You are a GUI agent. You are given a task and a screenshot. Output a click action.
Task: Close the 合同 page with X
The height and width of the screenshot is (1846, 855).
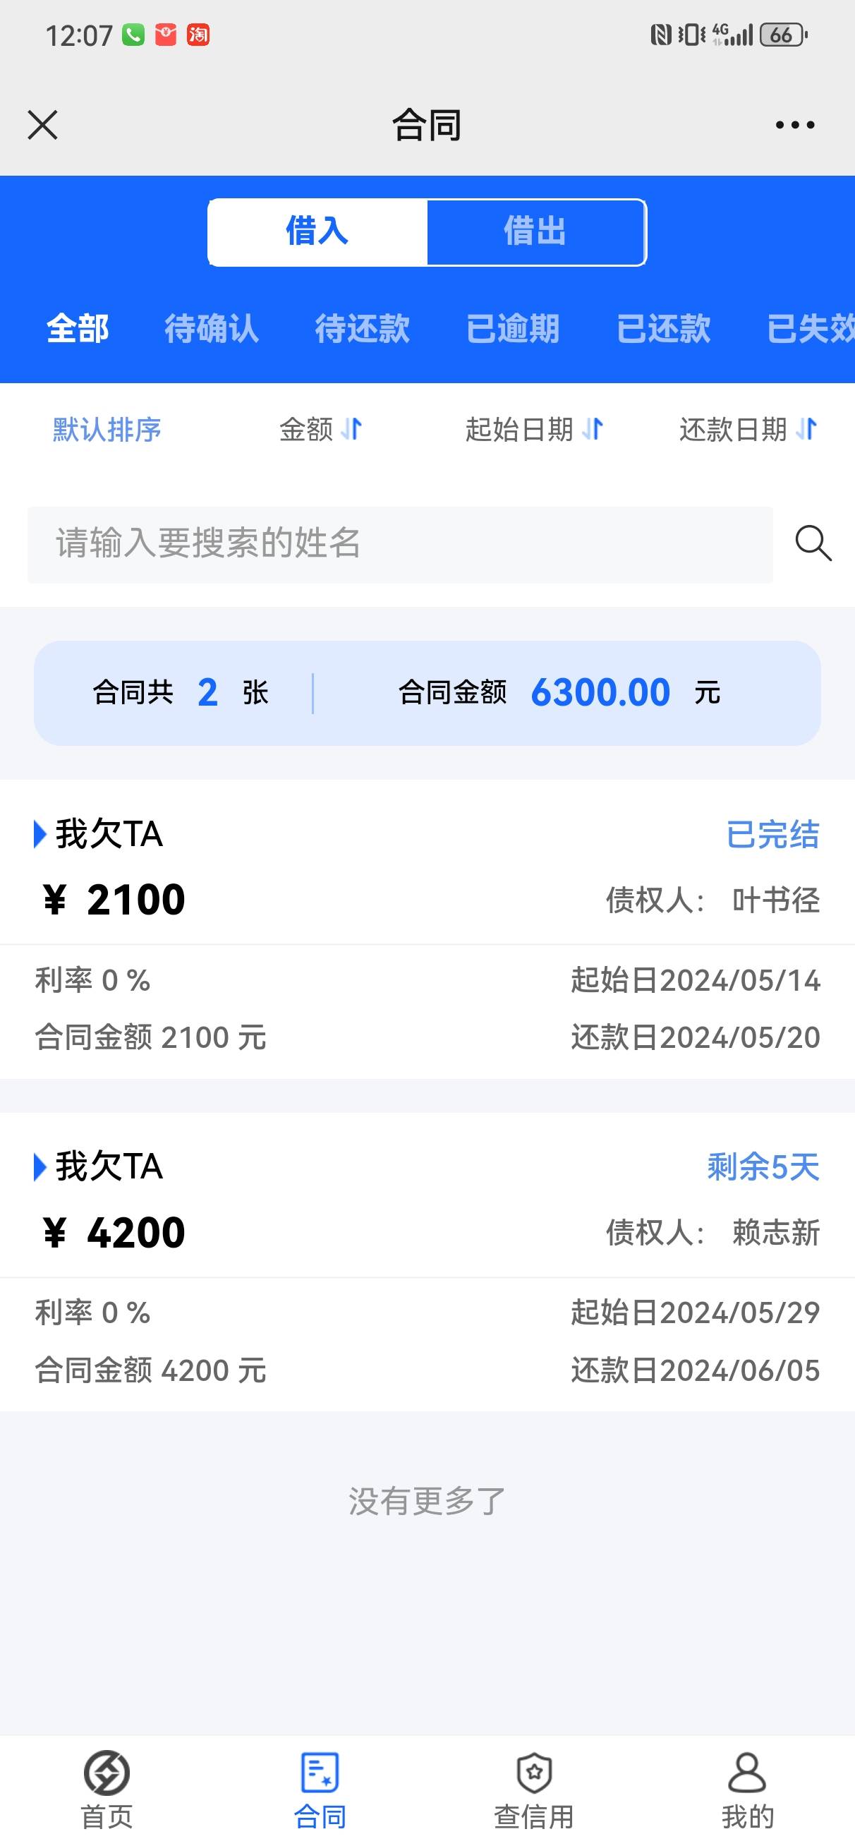point(42,125)
